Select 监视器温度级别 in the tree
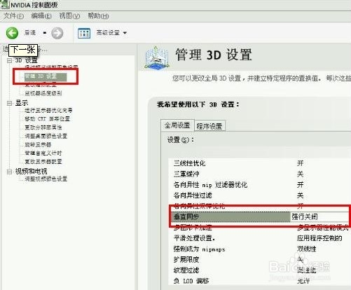Image resolution: width=351 pixels, height=290 pixels. click(43, 93)
